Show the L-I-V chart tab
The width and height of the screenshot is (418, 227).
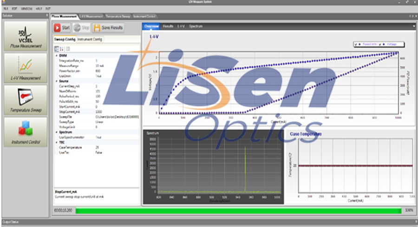tap(181, 26)
